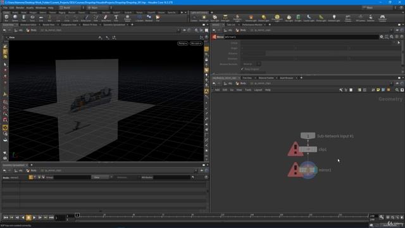Click the timeline current frame marker
Image resolution: width=405 pixels, height=228 pixels.
click(x=77, y=215)
